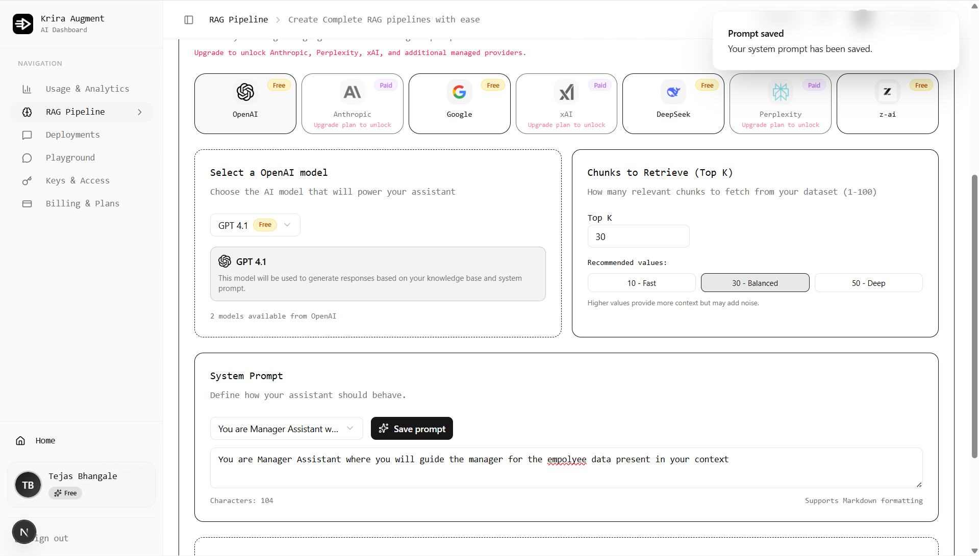Select the DeepSeek provider card

[x=673, y=104]
